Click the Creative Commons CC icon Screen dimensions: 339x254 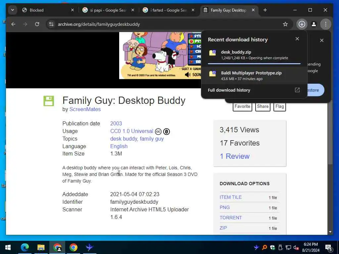pos(158,131)
